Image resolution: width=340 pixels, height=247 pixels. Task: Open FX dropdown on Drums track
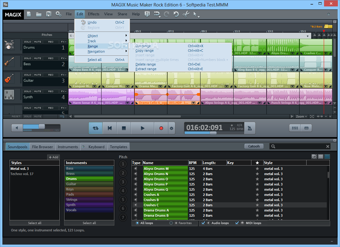tap(63, 42)
